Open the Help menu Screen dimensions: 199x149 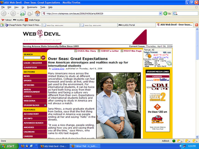50,7
